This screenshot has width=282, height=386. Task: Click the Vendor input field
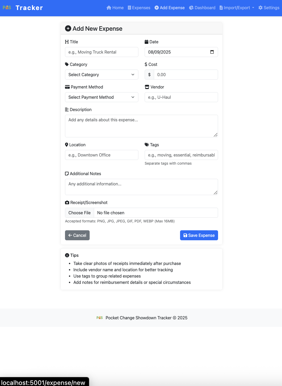(181, 97)
